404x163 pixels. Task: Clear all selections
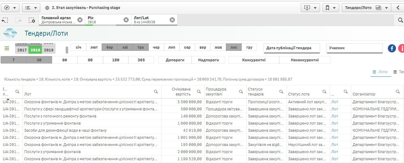(x=32, y=20)
